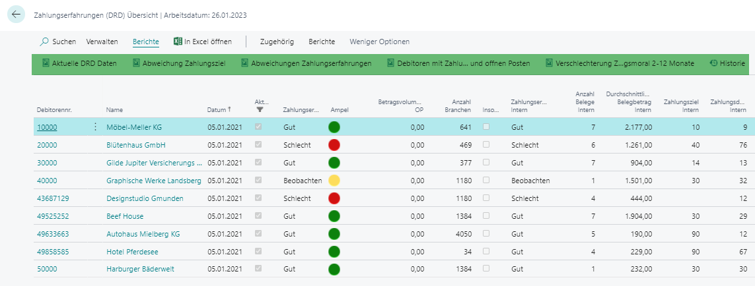Click the yellow Ampel indicator for Graphische Werke
Viewport: 755px width, 286px height.
pyautogui.click(x=334, y=180)
